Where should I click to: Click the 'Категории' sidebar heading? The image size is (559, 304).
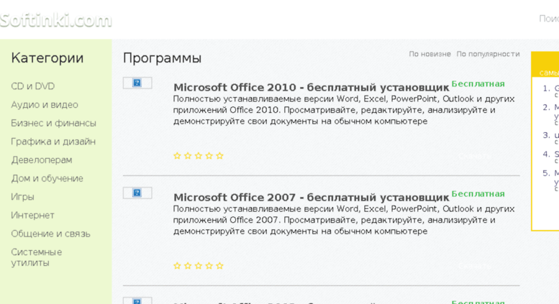coord(47,58)
